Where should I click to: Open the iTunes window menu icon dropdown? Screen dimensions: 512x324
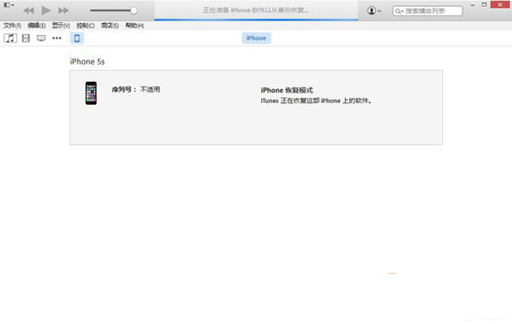(9, 5)
